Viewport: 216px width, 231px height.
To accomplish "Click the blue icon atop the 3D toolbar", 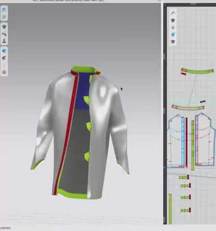I will (x=4, y=10).
